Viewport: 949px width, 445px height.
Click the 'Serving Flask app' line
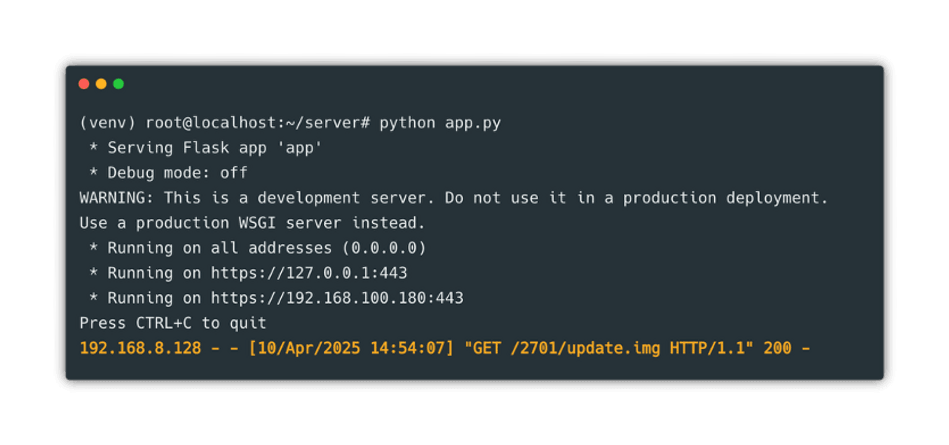(x=205, y=148)
